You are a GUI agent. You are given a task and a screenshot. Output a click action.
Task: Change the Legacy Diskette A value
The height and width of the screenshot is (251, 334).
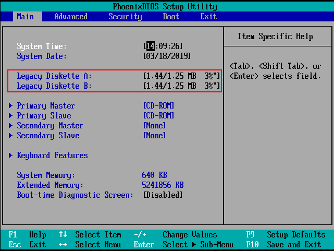[x=181, y=76]
